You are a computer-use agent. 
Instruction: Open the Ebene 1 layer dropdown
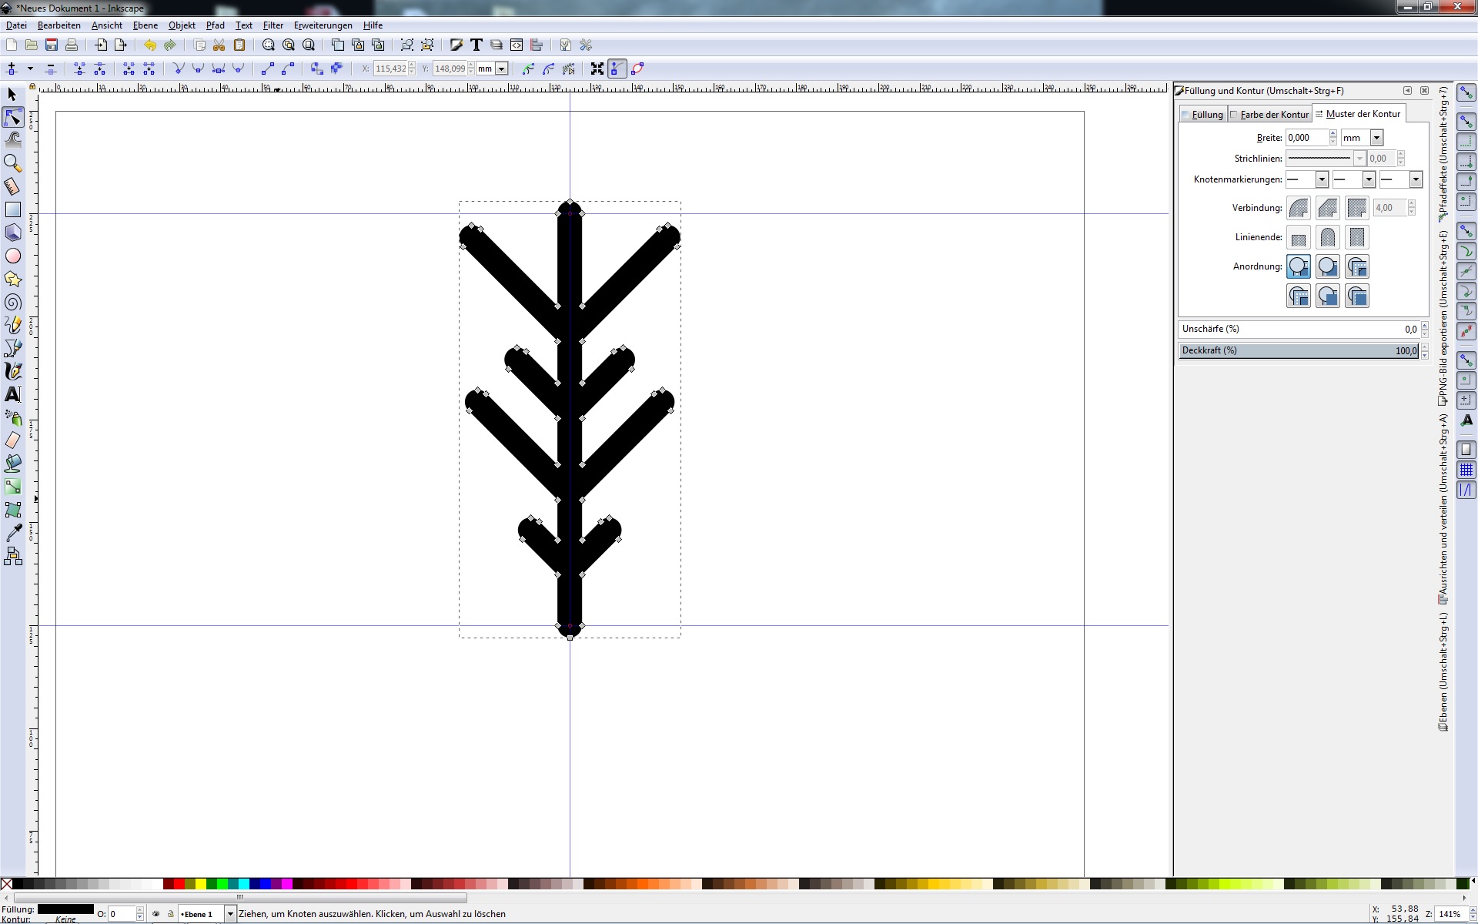[229, 914]
